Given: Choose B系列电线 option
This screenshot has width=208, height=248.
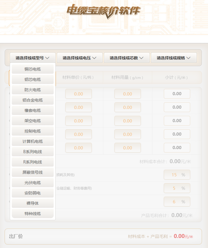Looking at the screenshot, I should coord(33,152).
